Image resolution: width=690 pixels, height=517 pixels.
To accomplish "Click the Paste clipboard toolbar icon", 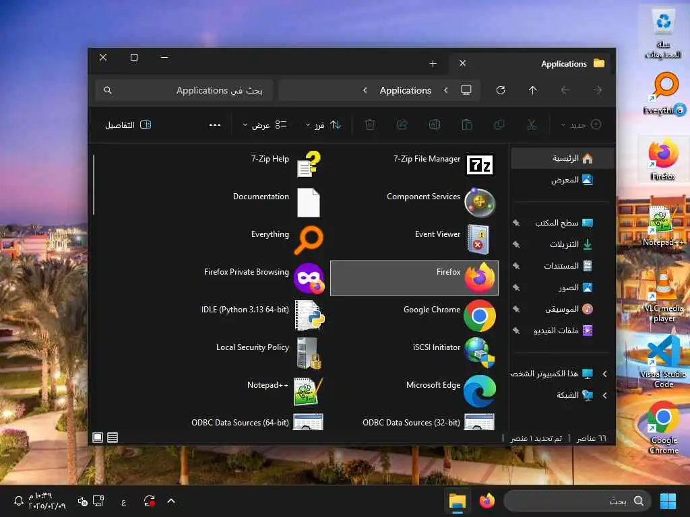I will [467, 125].
